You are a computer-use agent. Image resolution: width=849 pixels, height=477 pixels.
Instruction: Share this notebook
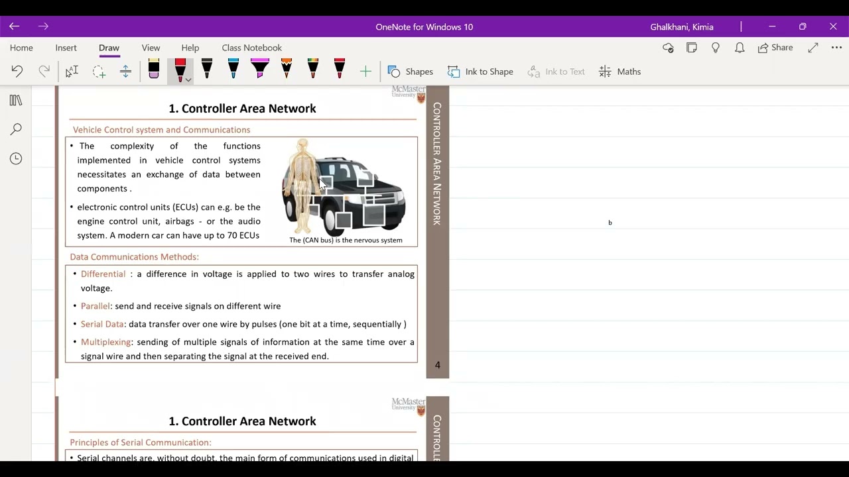(x=775, y=48)
